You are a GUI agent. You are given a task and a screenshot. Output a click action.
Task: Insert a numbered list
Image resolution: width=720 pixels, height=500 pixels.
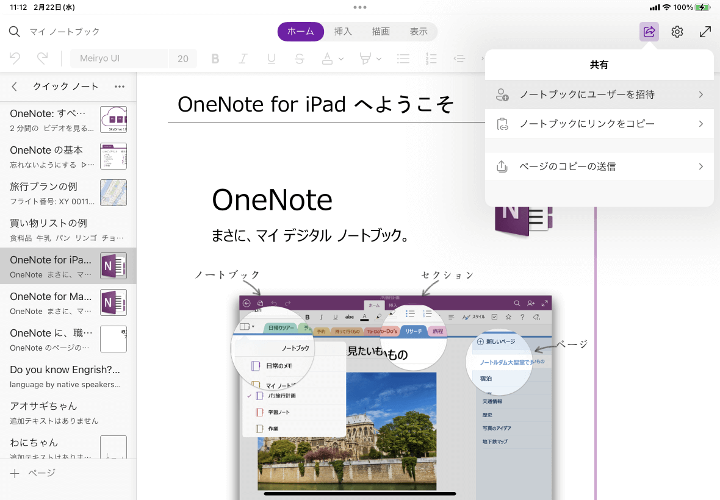(x=431, y=59)
